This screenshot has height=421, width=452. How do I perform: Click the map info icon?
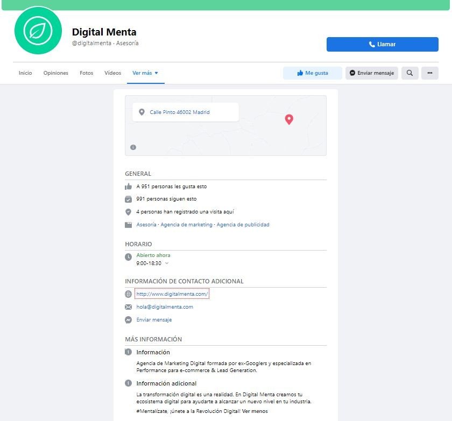click(x=133, y=147)
